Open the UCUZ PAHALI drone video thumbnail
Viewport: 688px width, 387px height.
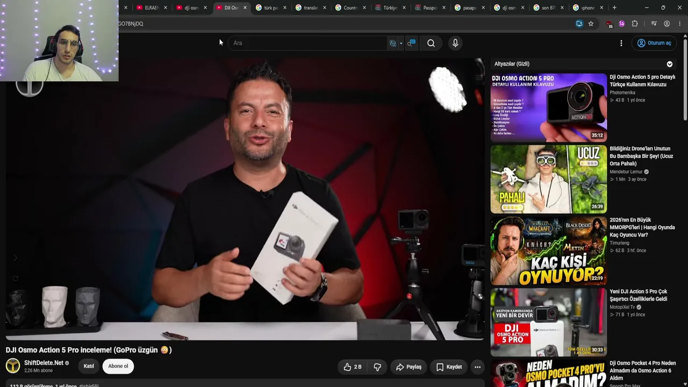(548, 179)
